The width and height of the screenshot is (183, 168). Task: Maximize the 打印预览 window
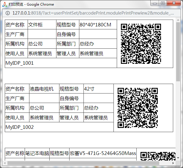(x=163, y=3)
